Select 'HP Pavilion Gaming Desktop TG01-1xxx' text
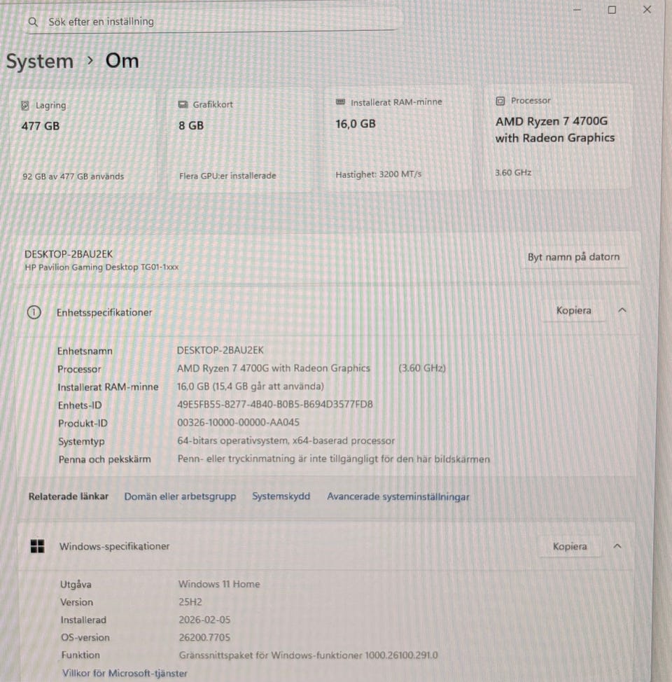The image size is (672, 682). point(101,267)
